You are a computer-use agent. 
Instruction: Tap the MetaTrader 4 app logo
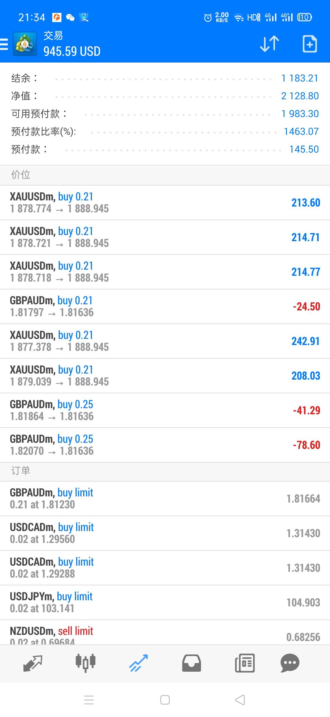point(25,44)
